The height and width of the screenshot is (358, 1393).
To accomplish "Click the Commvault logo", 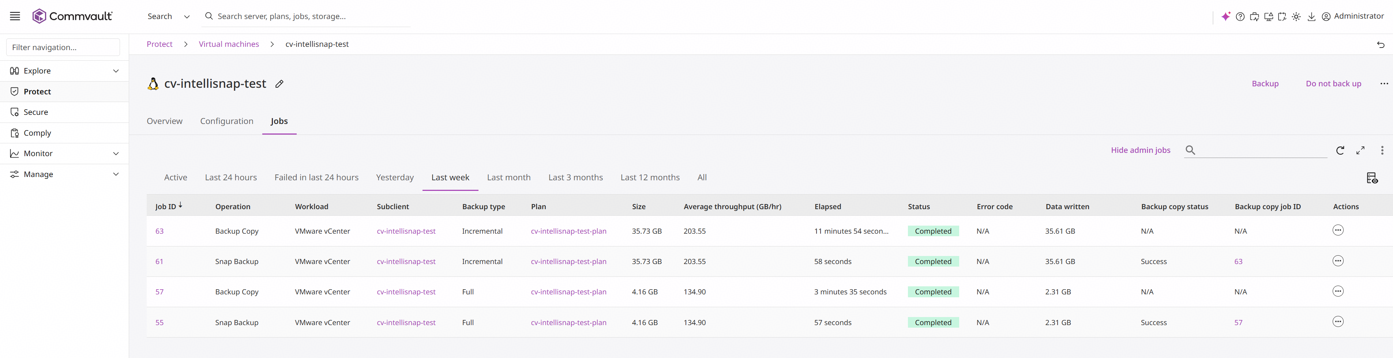I will pos(72,16).
